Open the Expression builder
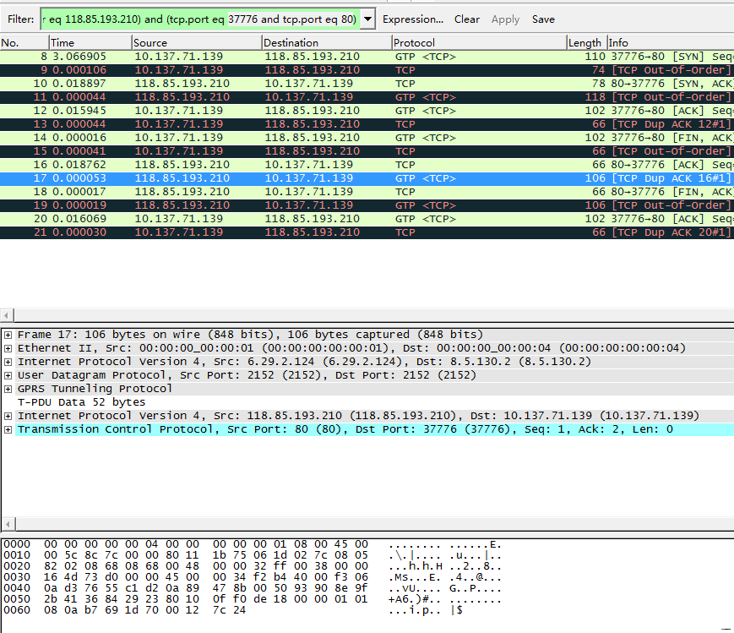The image size is (734, 633). coord(413,19)
